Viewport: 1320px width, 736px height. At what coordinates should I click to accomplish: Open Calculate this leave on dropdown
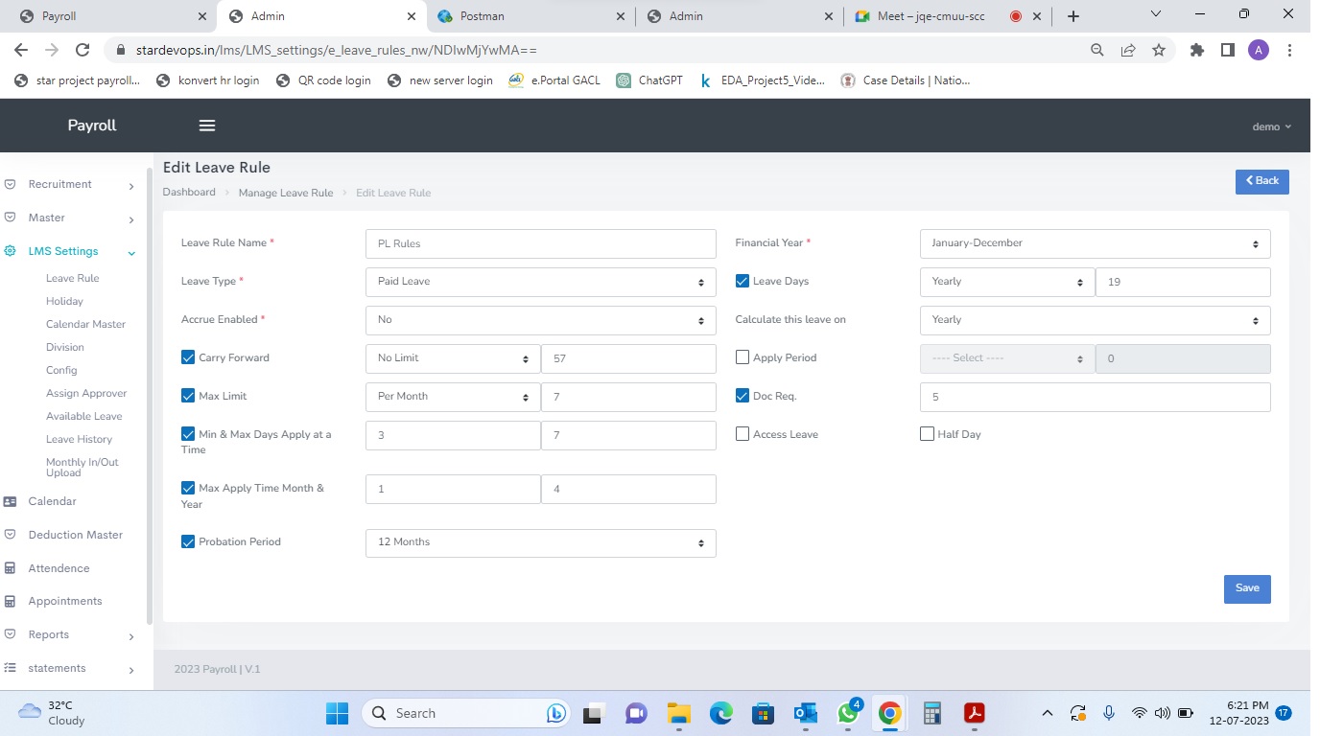[x=1096, y=320]
